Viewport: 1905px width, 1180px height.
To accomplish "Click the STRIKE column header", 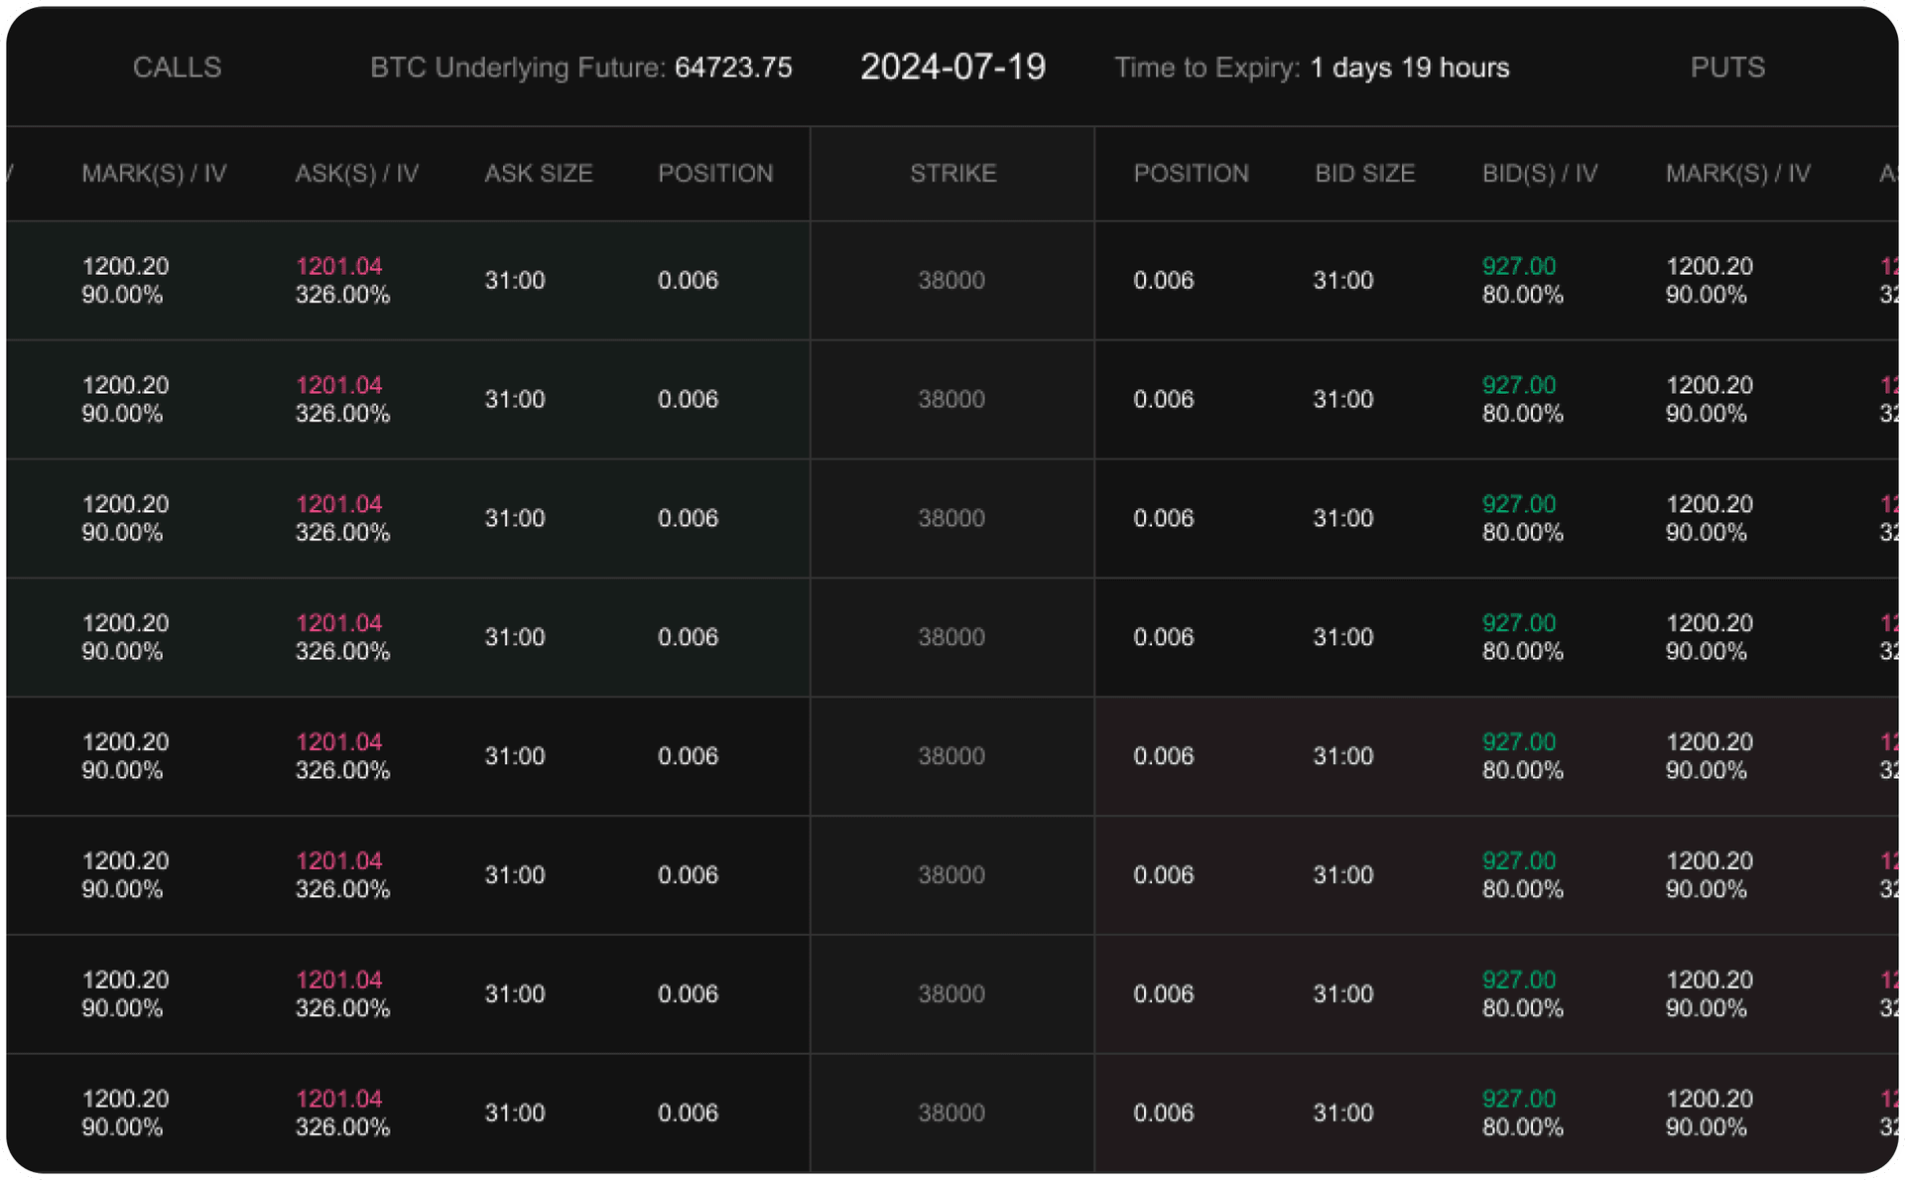I will point(952,173).
